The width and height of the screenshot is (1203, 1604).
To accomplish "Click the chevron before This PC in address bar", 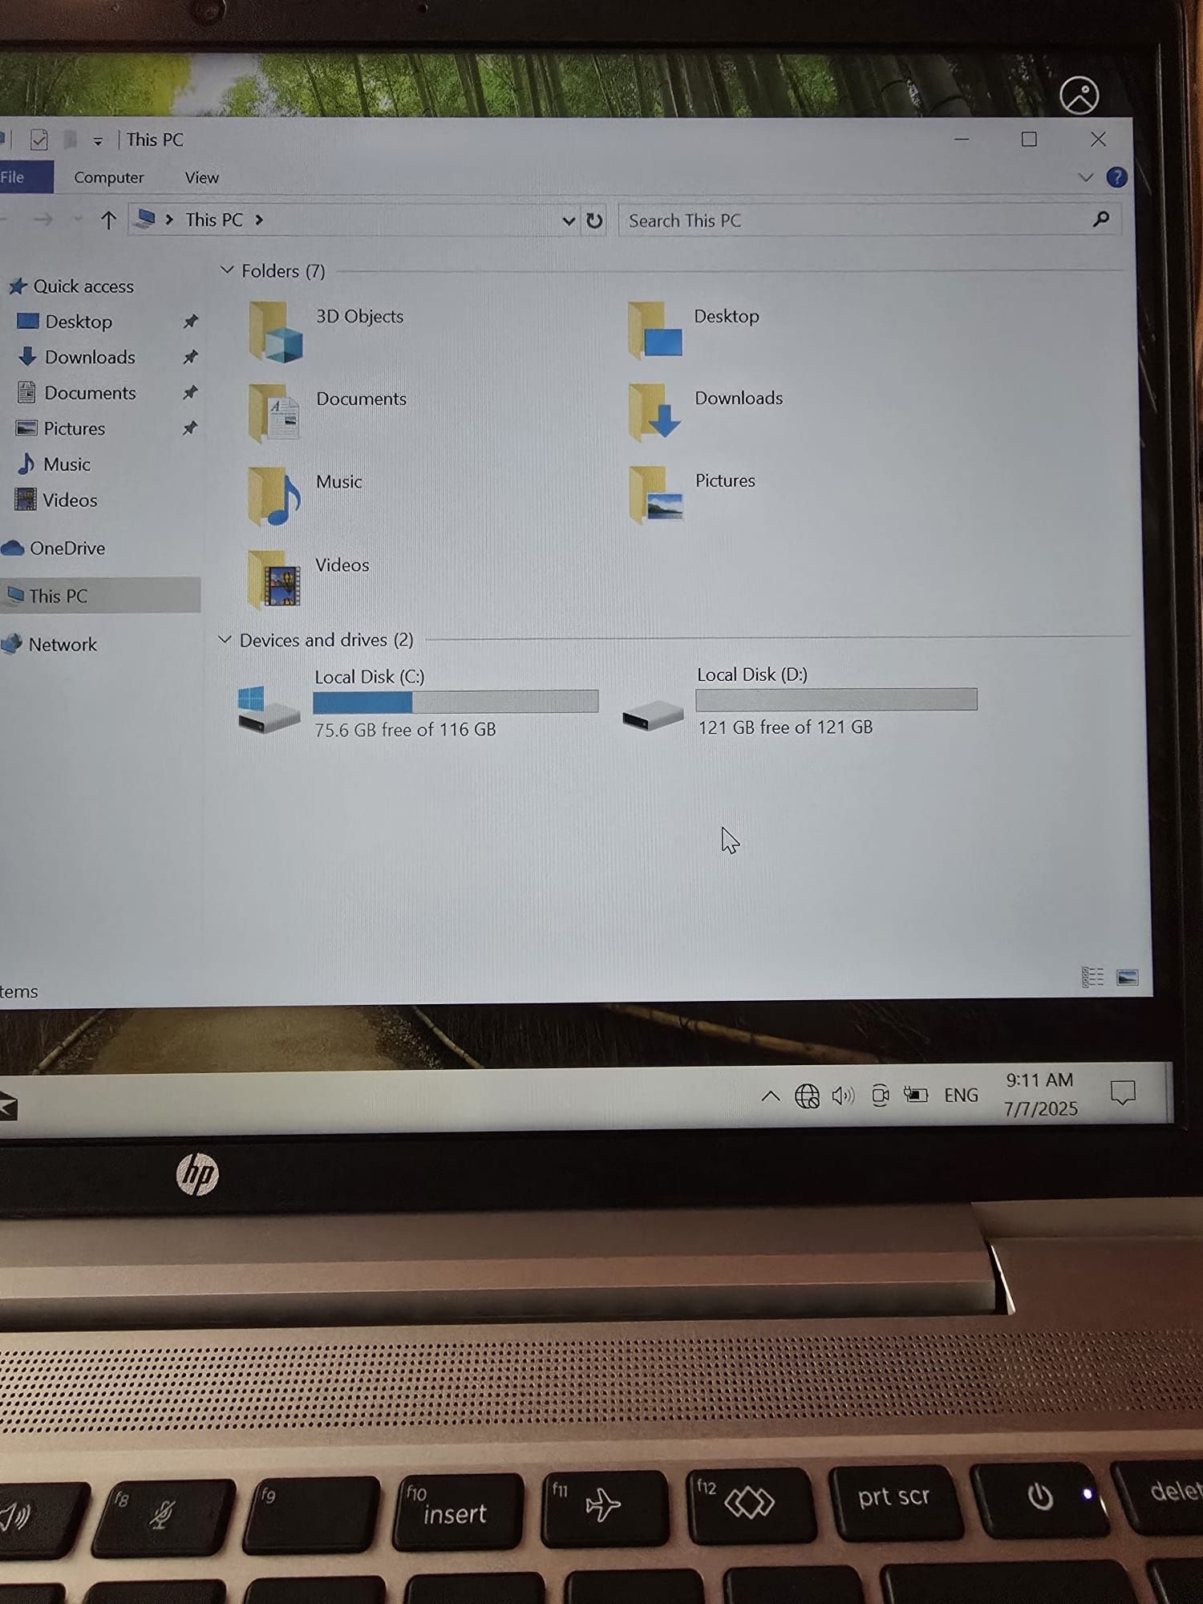I will (x=169, y=219).
